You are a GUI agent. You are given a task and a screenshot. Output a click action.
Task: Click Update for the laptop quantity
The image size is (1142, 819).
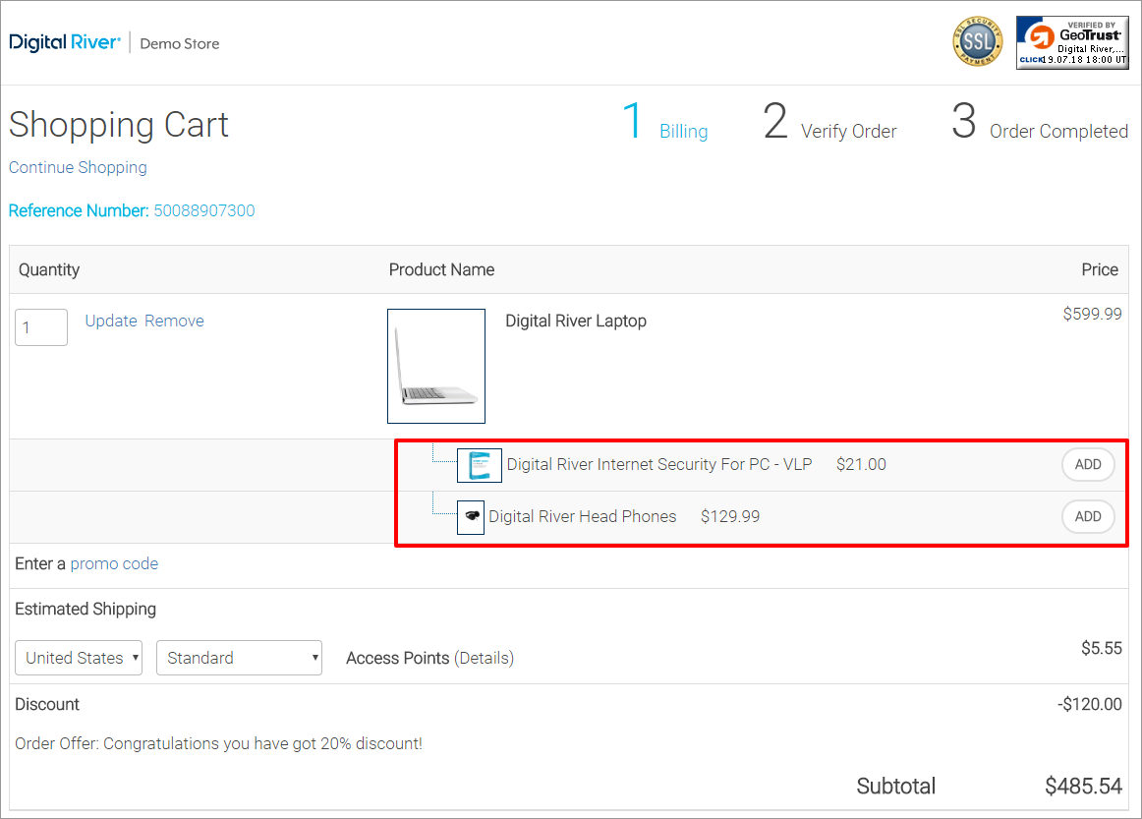point(111,321)
